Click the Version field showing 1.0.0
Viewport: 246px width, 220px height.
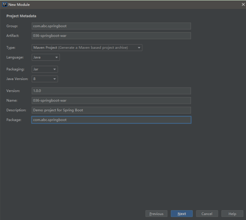point(111,91)
